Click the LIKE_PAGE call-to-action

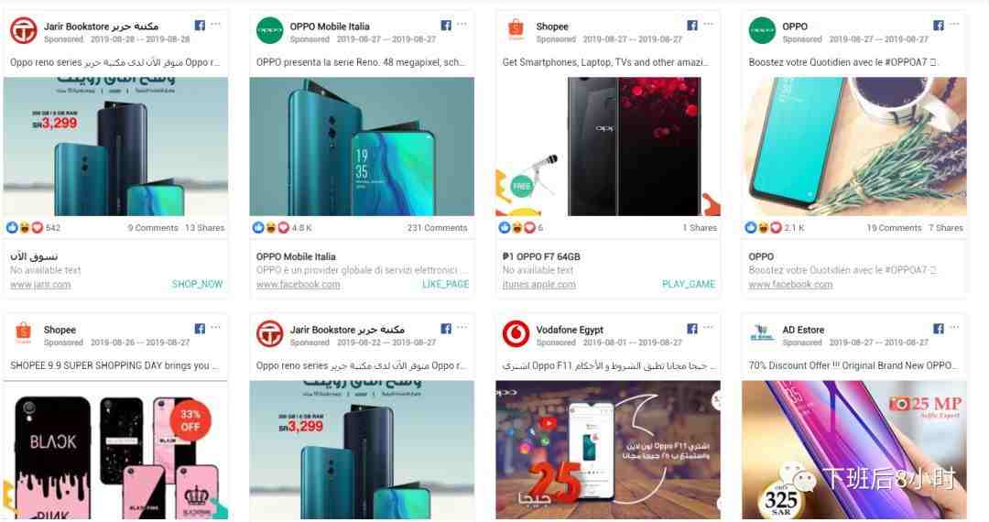(x=445, y=284)
